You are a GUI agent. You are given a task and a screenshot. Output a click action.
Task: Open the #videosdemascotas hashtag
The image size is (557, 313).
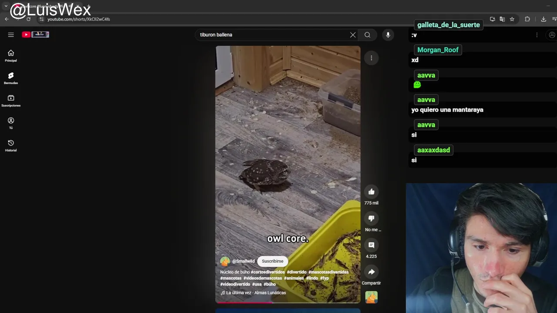pyautogui.click(x=262, y=278)
